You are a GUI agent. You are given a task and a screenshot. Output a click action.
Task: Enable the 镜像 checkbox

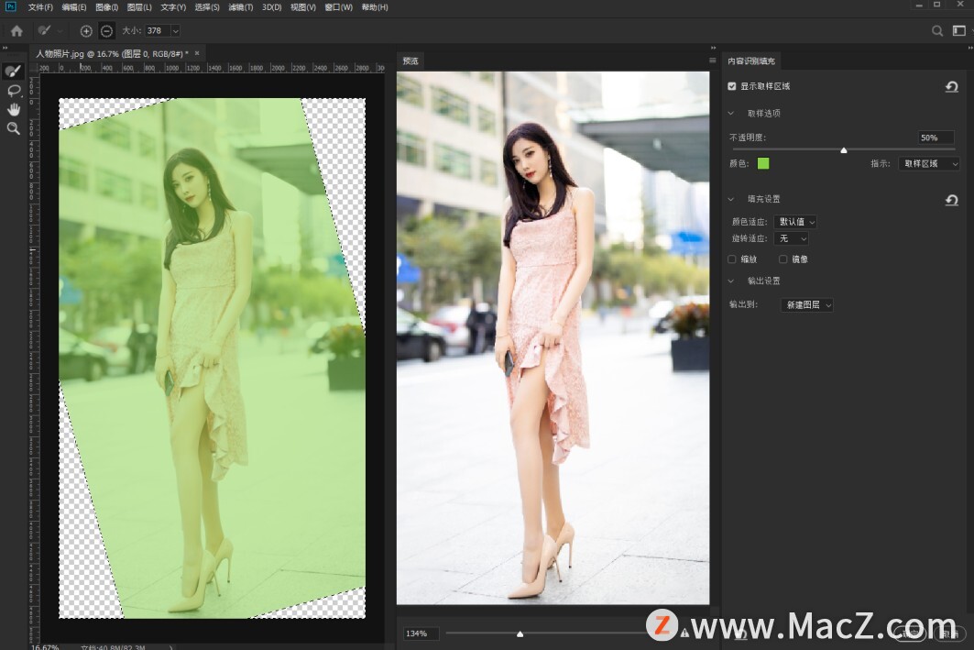[782, 259]
